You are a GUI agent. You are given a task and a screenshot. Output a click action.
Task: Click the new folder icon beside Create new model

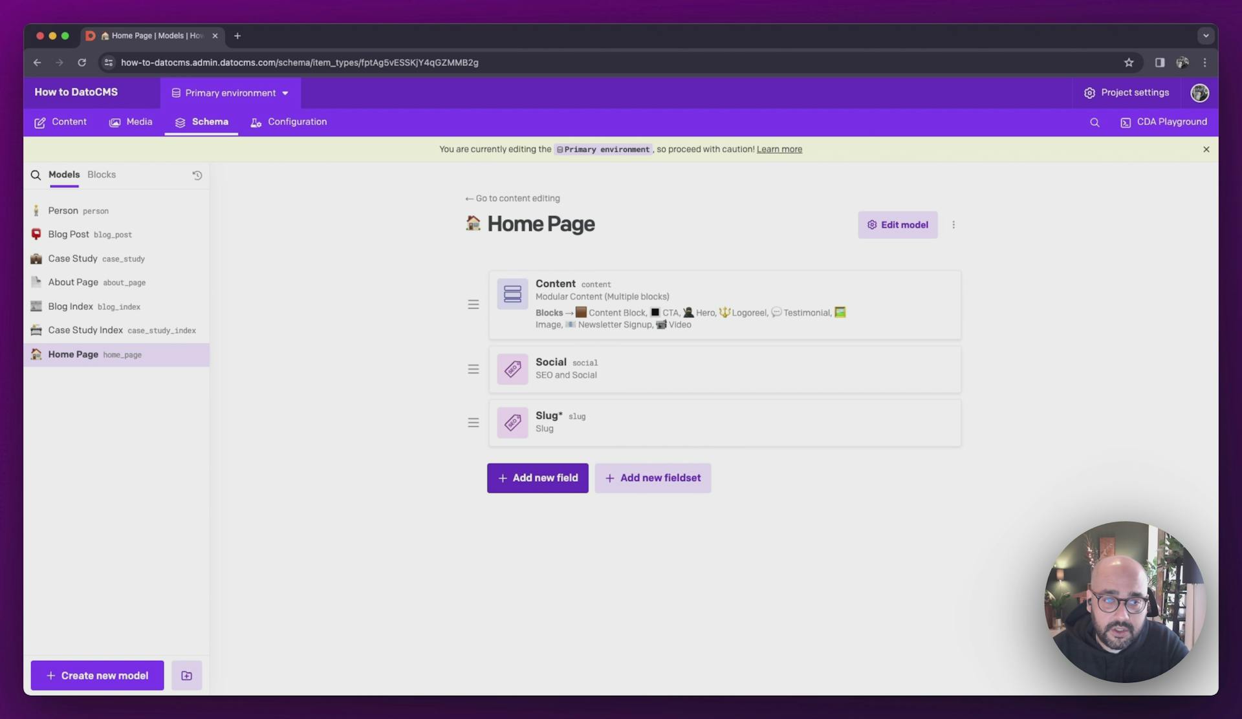click(186, 676)
